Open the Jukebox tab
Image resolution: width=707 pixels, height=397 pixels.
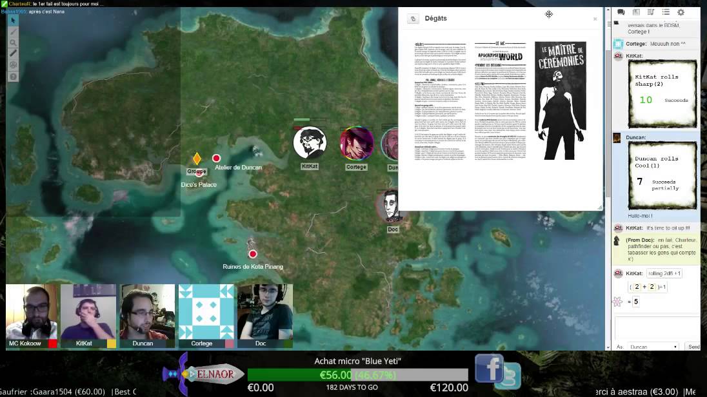tap(651, 12)
